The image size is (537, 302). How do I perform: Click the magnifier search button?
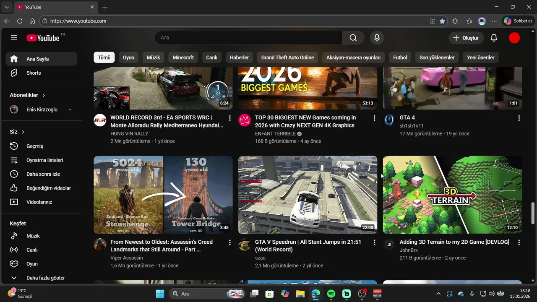(x=353, y=38)
